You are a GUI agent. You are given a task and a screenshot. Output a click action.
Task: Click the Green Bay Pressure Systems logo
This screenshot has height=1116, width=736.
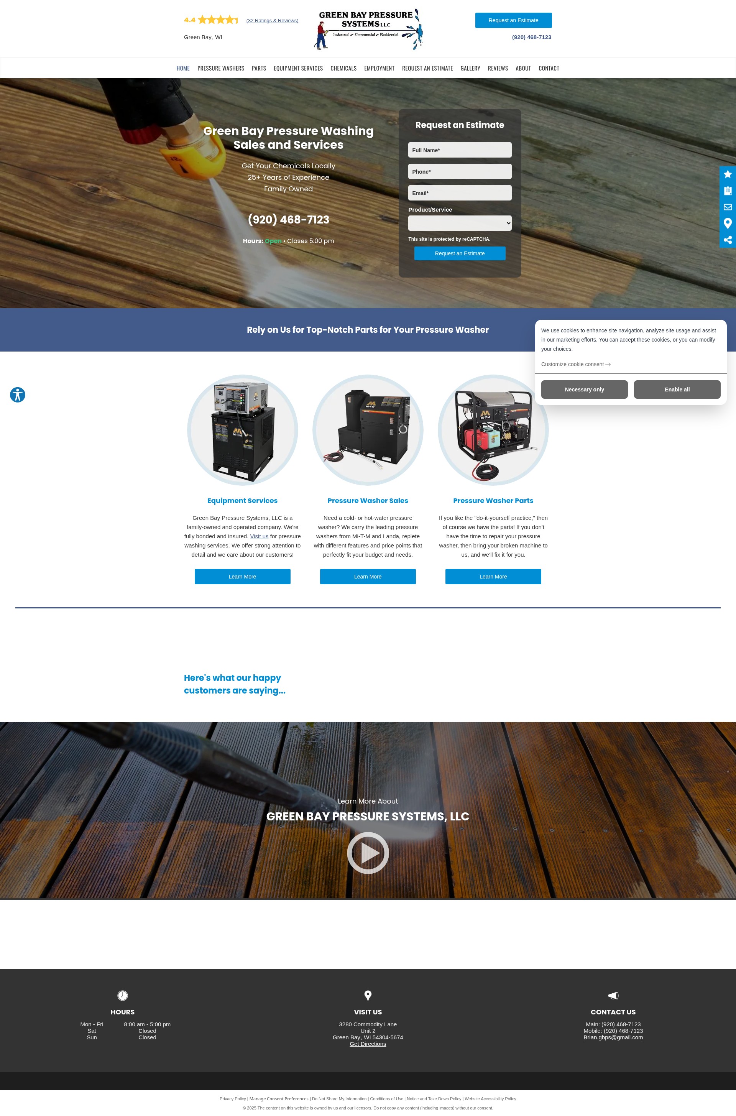(x=368, y=29)
